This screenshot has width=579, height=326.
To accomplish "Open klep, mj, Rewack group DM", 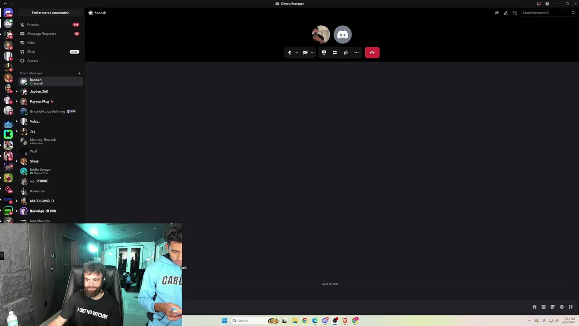I will 51,141.
